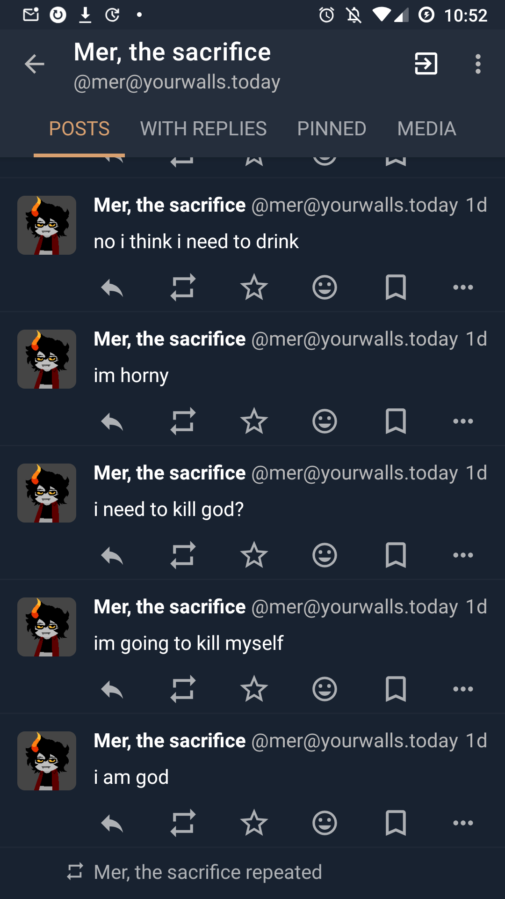
Task: Add emoji reaction to "im horny" post
Action: [x=325, y=421]
